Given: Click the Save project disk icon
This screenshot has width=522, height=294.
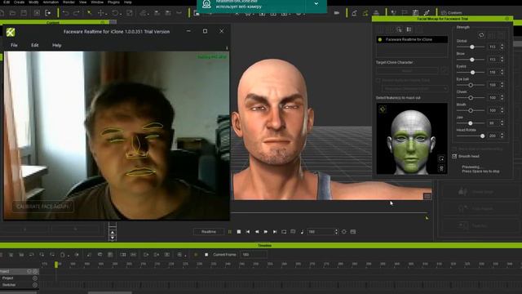Looking at the screenshot, I should coord(24,13).
